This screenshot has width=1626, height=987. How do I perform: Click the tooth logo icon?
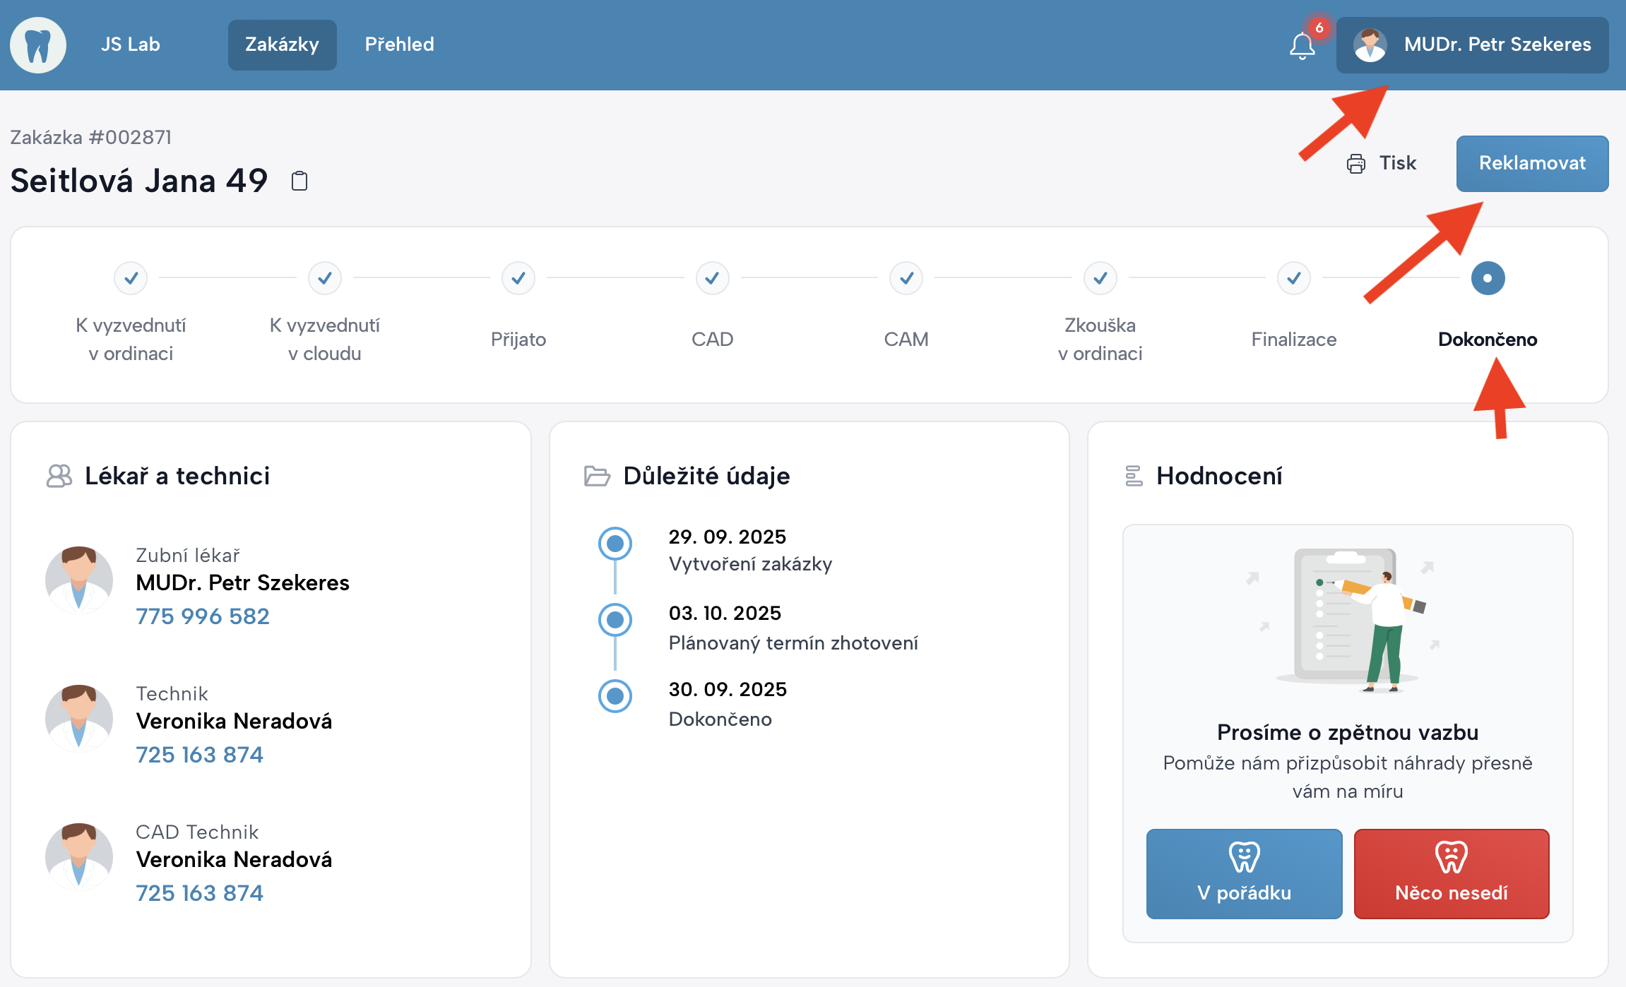click(x=38, y=45)
